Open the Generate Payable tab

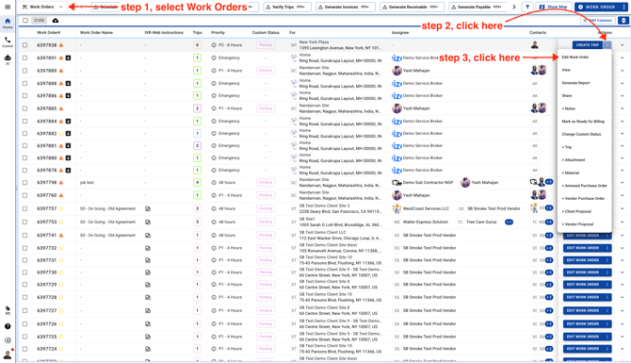[477, 7]
